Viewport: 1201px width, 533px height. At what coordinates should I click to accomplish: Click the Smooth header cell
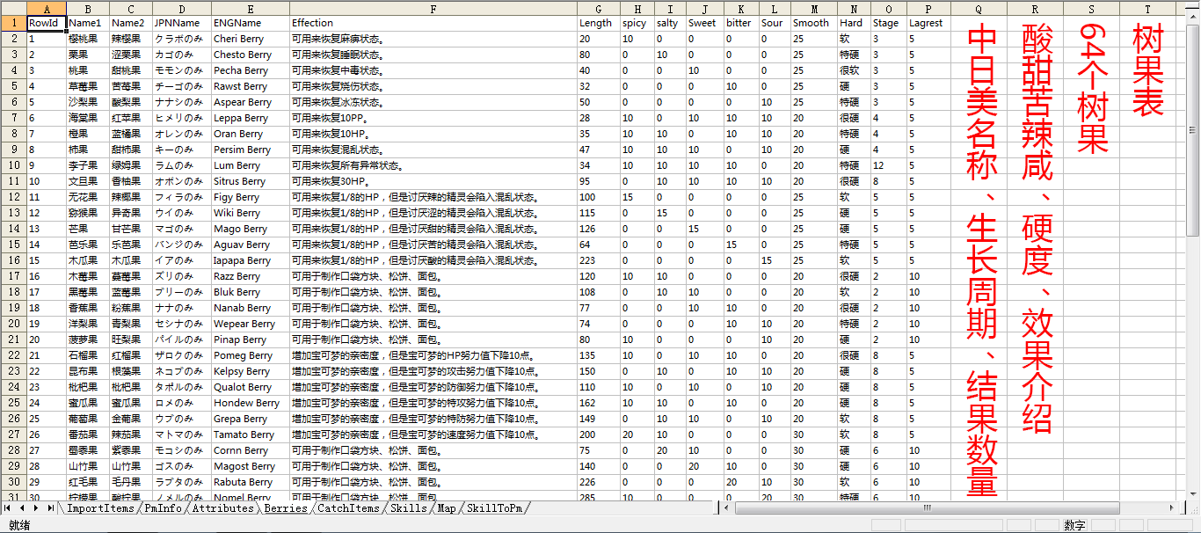(x=813, y=23)
